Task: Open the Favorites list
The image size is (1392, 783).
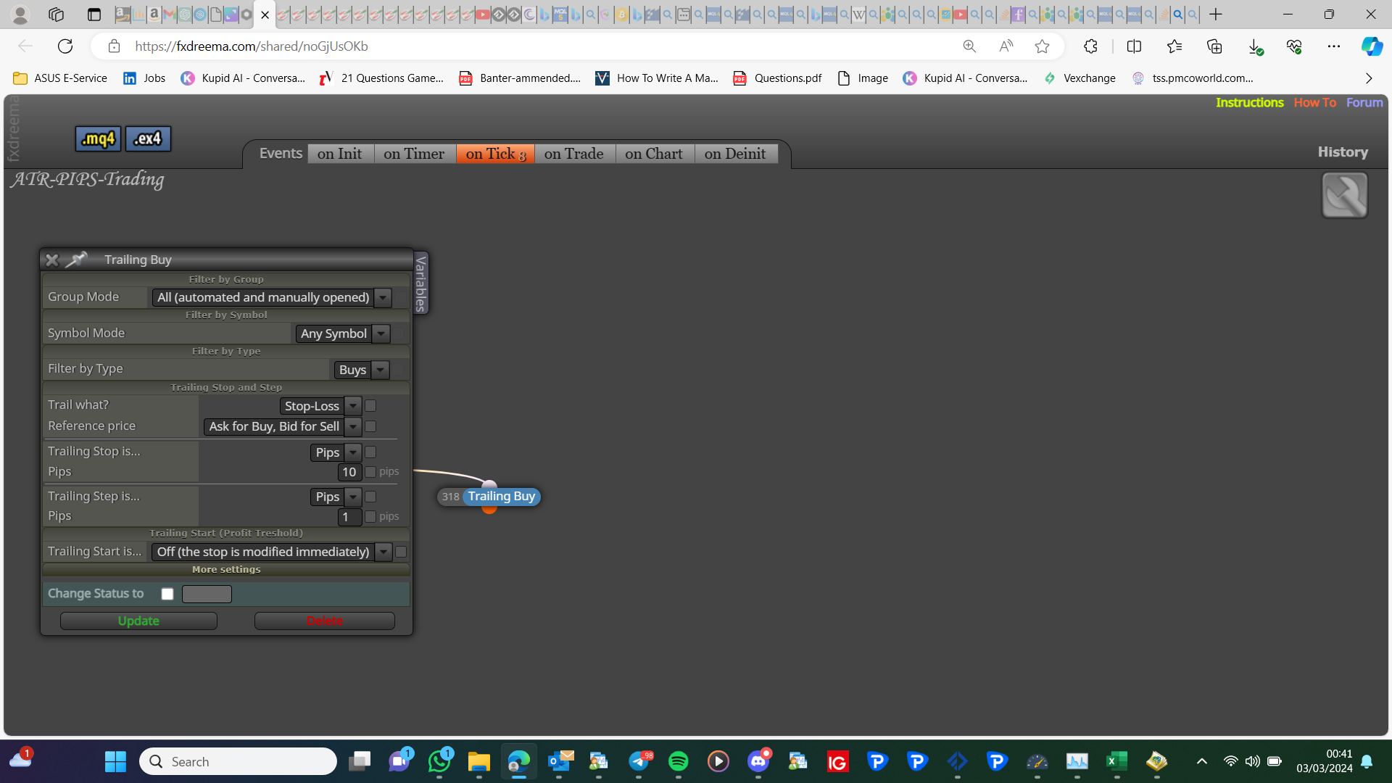Action: click(x=1174, y=46)
